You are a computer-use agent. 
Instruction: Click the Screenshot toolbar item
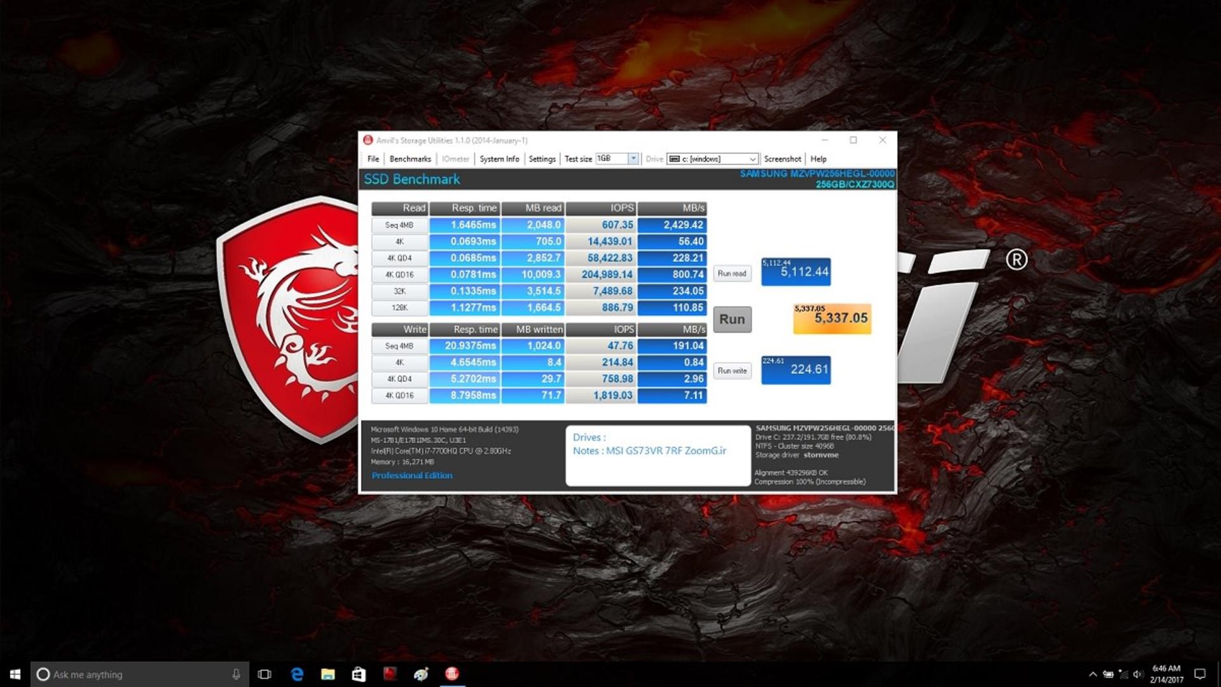[782, 159]
